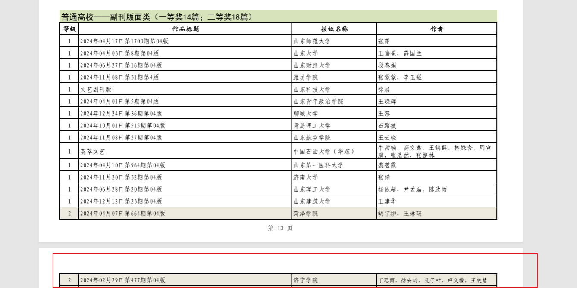
Task: Select the 文艺副刊版 title cell
Action: tap(96, 90)
